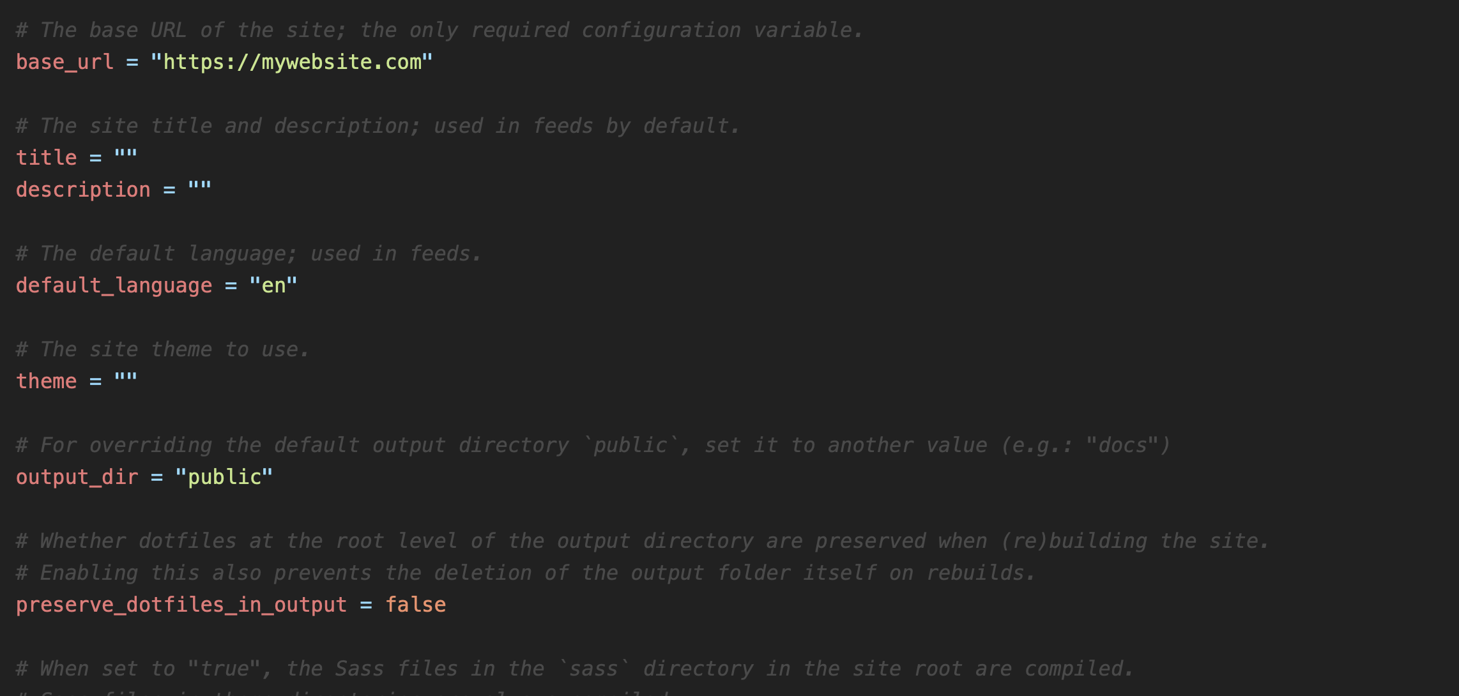Place cursor in the empty description quotes
The height and width of the screenshot is (696, 1459).
[x=200, y=188]
